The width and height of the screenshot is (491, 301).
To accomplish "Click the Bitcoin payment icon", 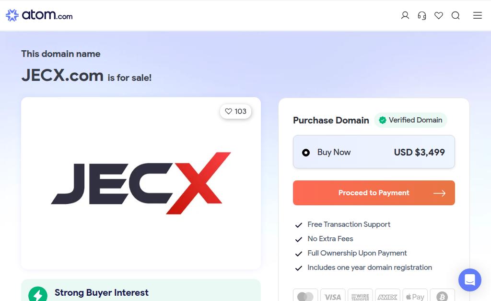I will (442, 296).
